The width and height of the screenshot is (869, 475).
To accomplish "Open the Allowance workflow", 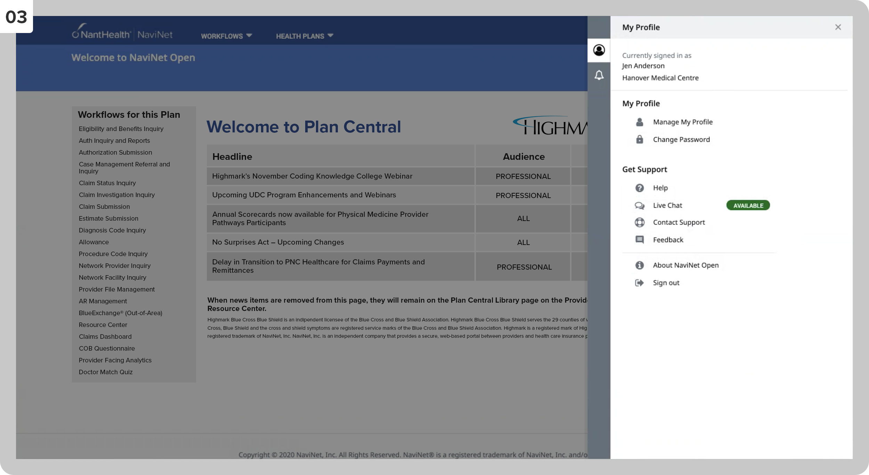I will pos(94,242).
